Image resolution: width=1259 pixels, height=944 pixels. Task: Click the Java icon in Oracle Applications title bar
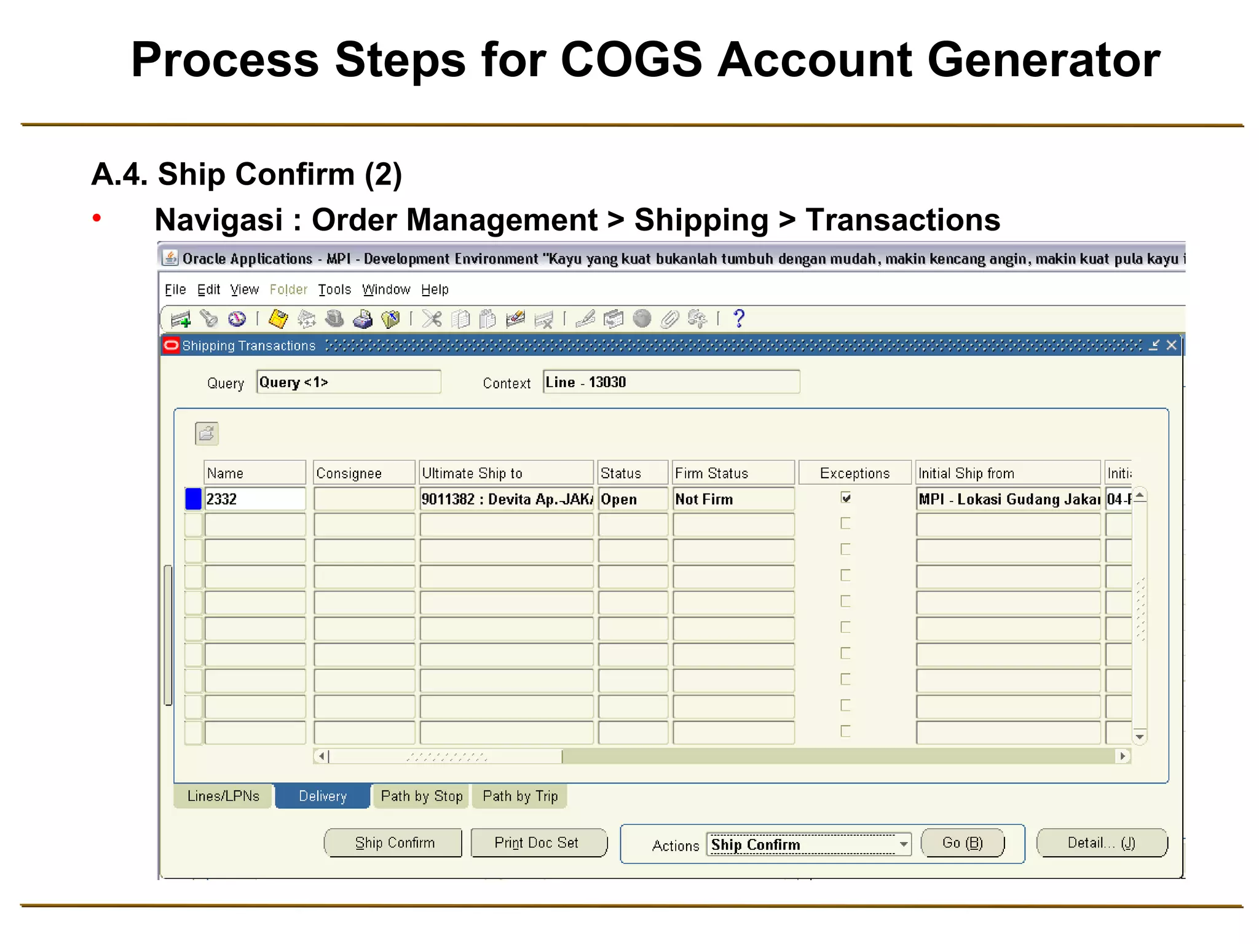point(170,258)
